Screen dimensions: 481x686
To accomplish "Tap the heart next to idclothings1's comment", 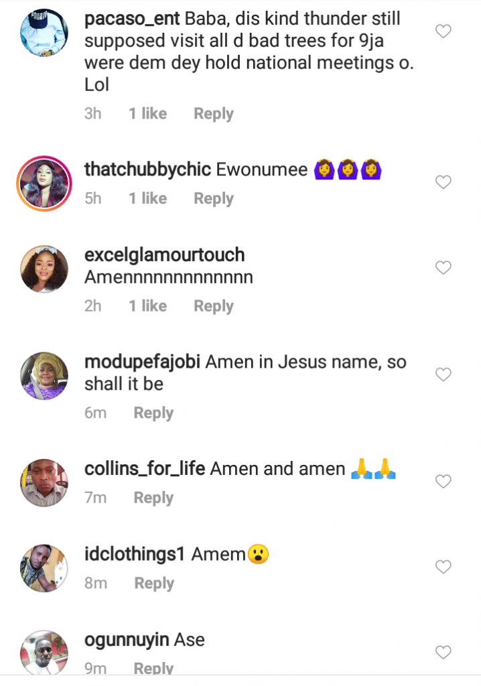I will (x=443, y=567).
